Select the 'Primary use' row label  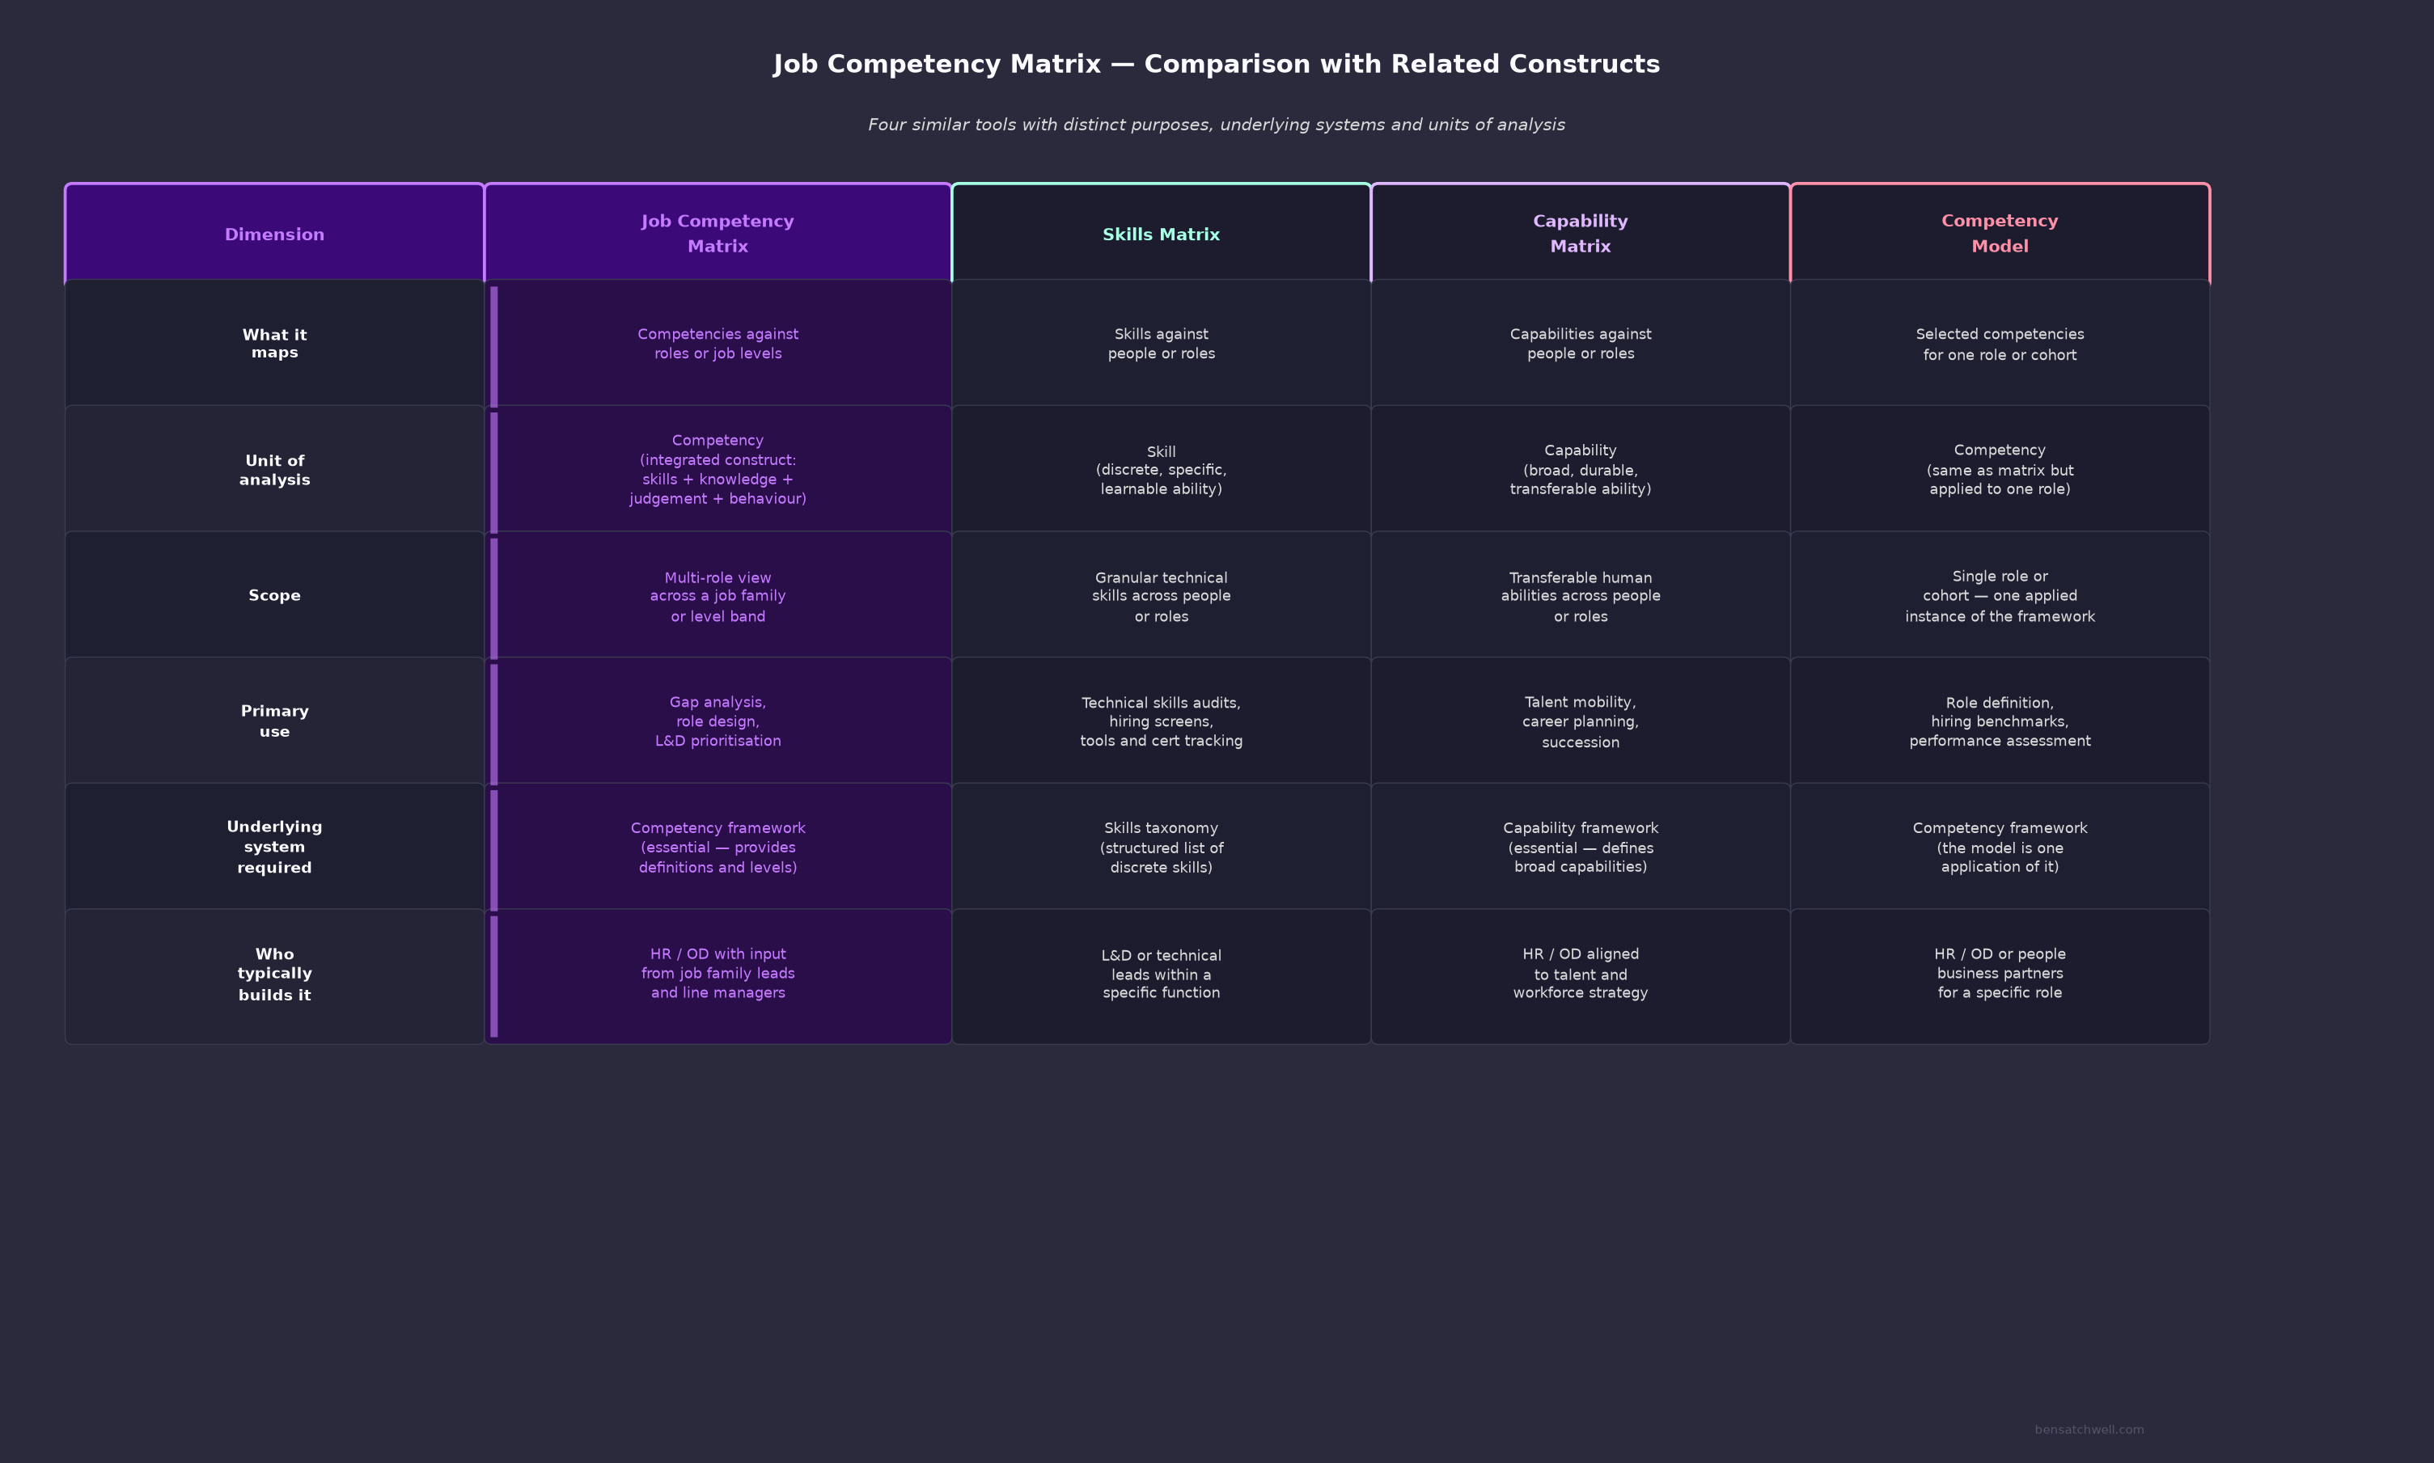point(274,721)
